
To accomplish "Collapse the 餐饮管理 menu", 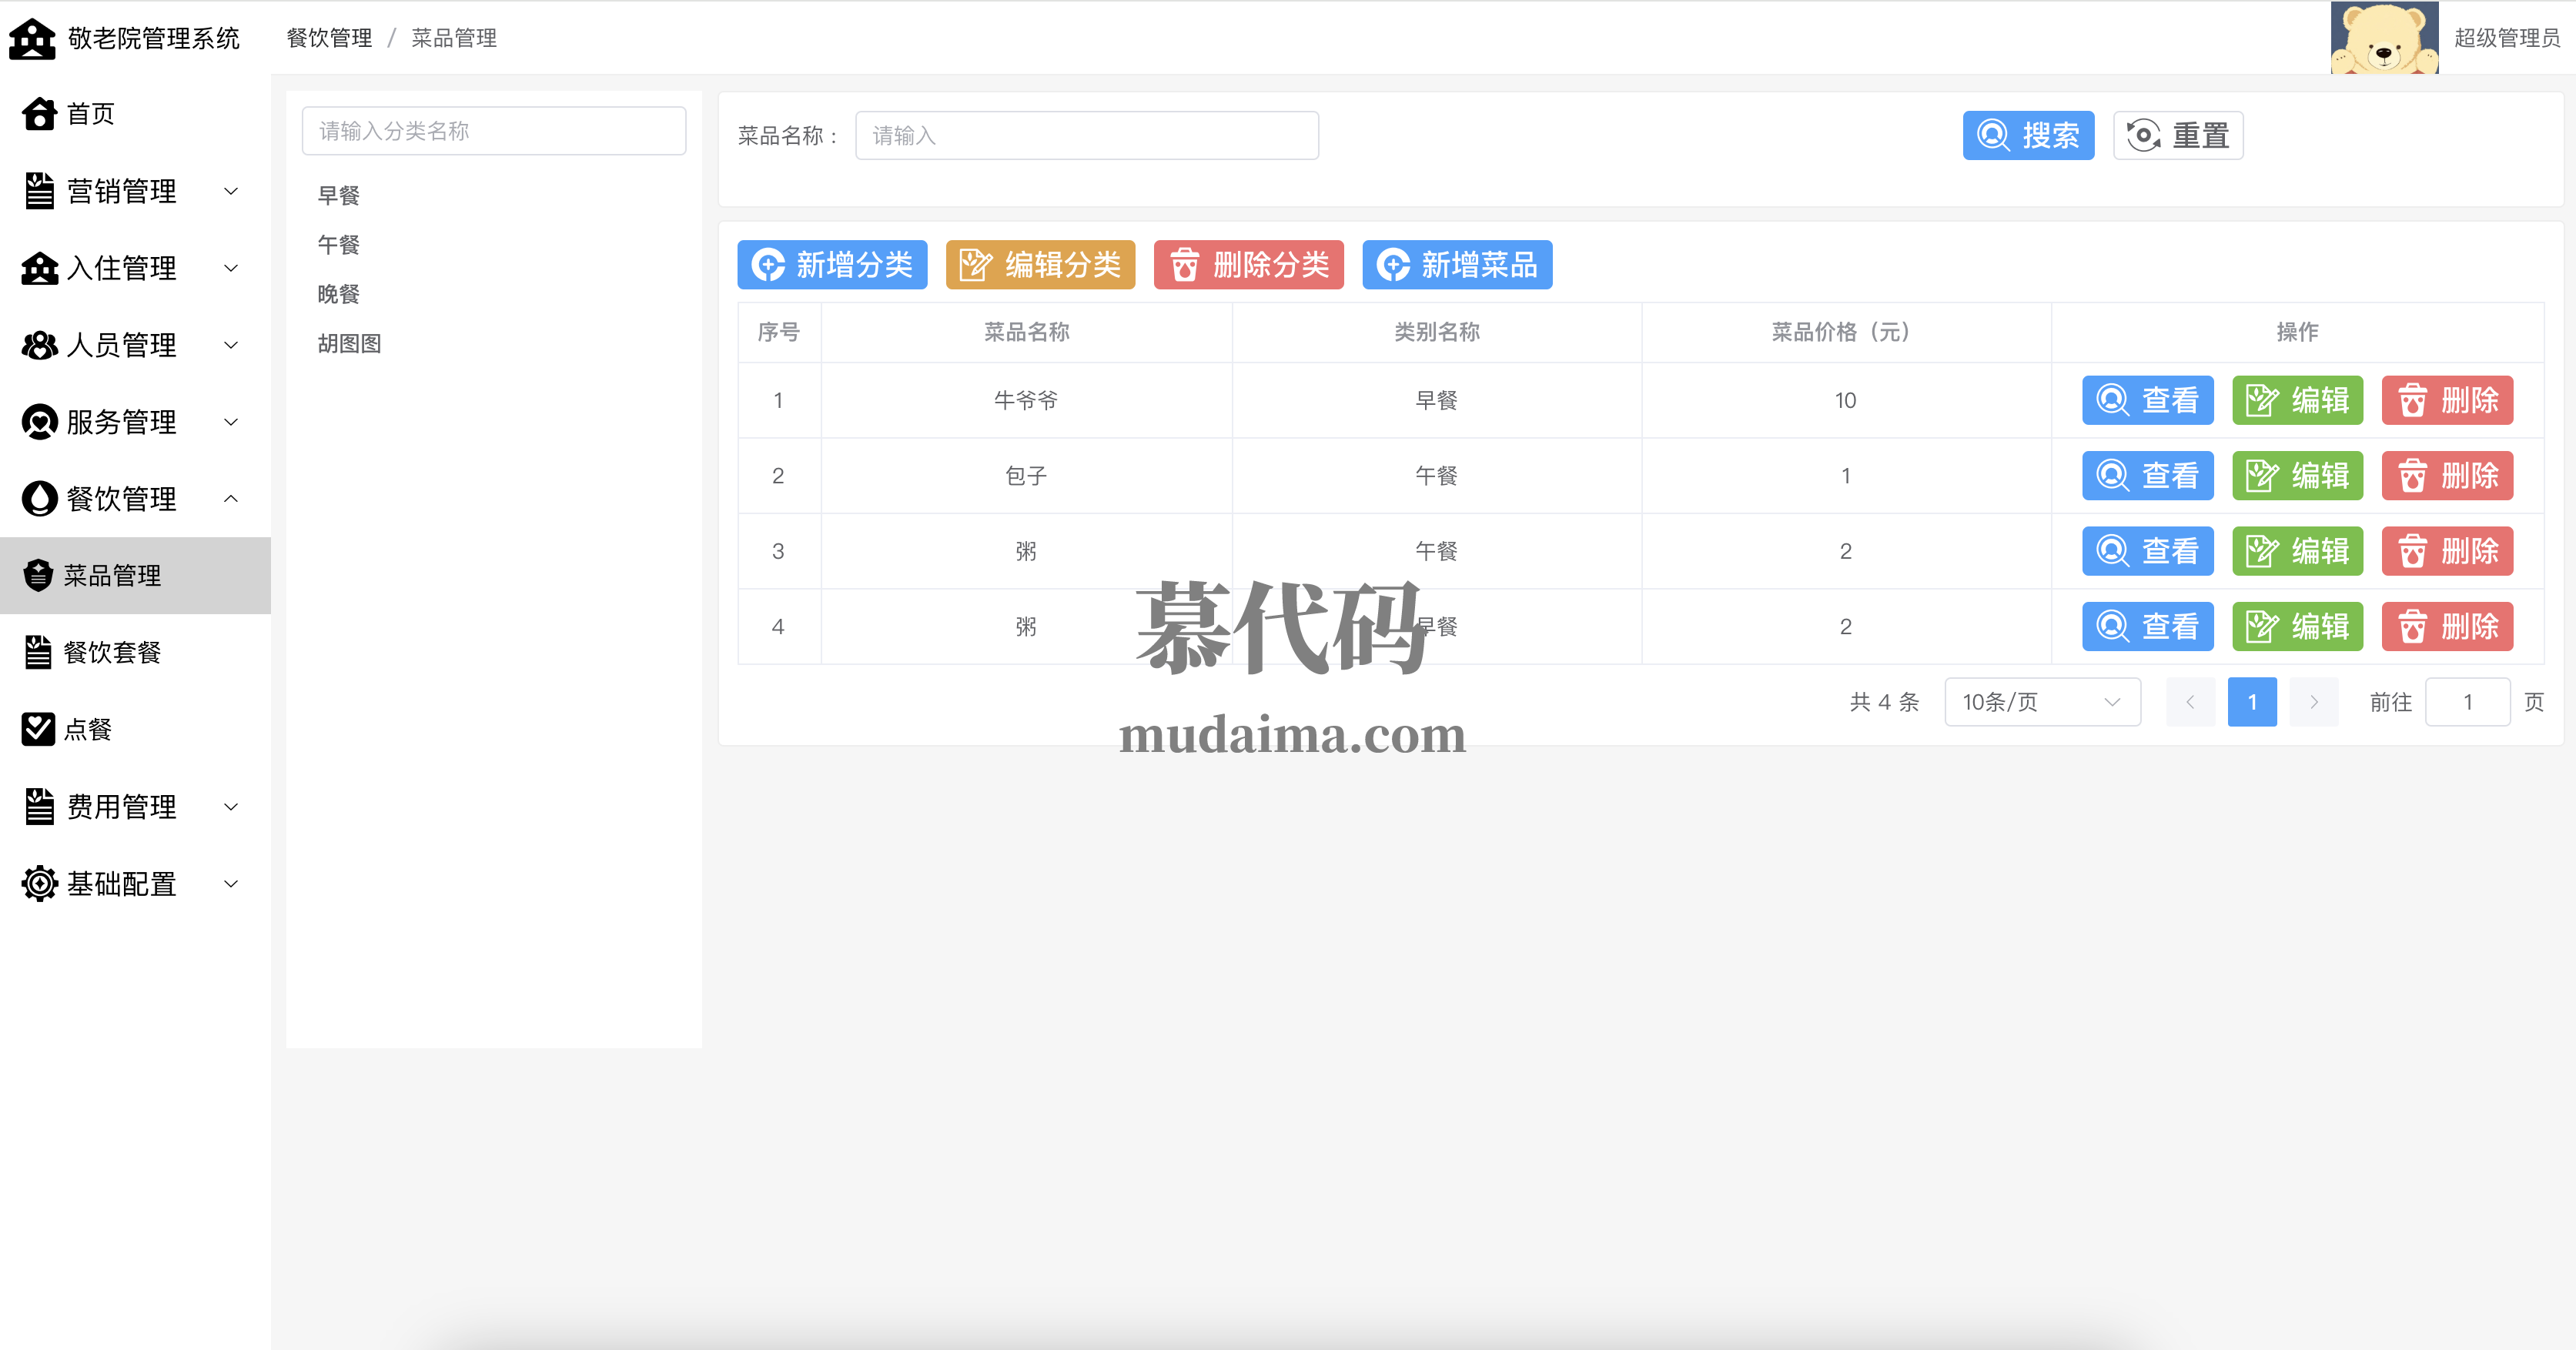I will pos(231,498).
